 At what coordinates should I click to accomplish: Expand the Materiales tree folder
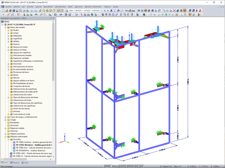point(8,36)
